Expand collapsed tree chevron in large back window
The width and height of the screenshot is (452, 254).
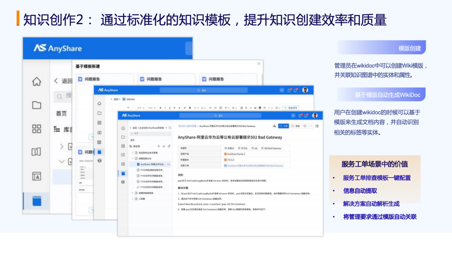tap(62, 146)
